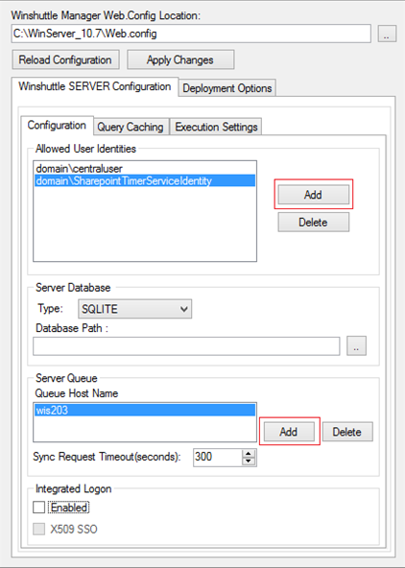The image size is (405, 568).
Task: Increase Sync Request Timeout with up arrow
Action: (249, 454)
